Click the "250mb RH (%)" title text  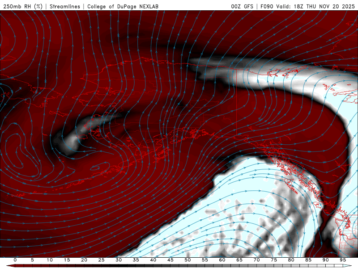click(23, 6)
